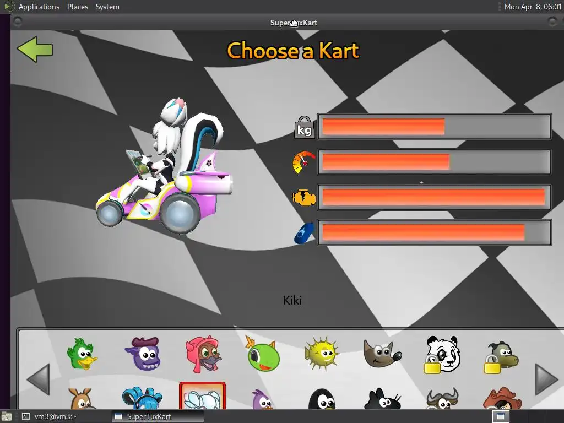Choose the purple goblin with beret kart
This screenshot has width=564, height=423.
click(x=143, y=354)
